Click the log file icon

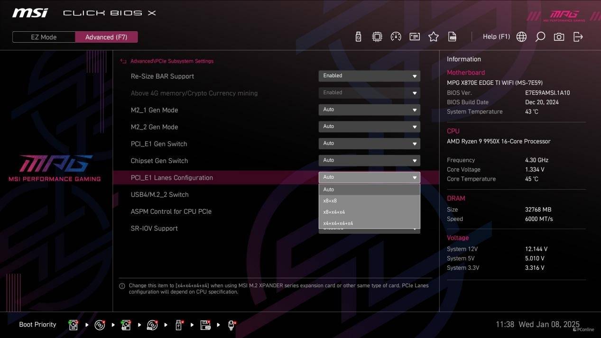point(453,37)
